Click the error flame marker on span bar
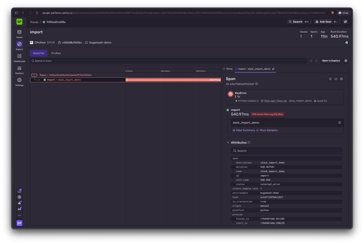 pyautogui.click(x=127, y=80)
